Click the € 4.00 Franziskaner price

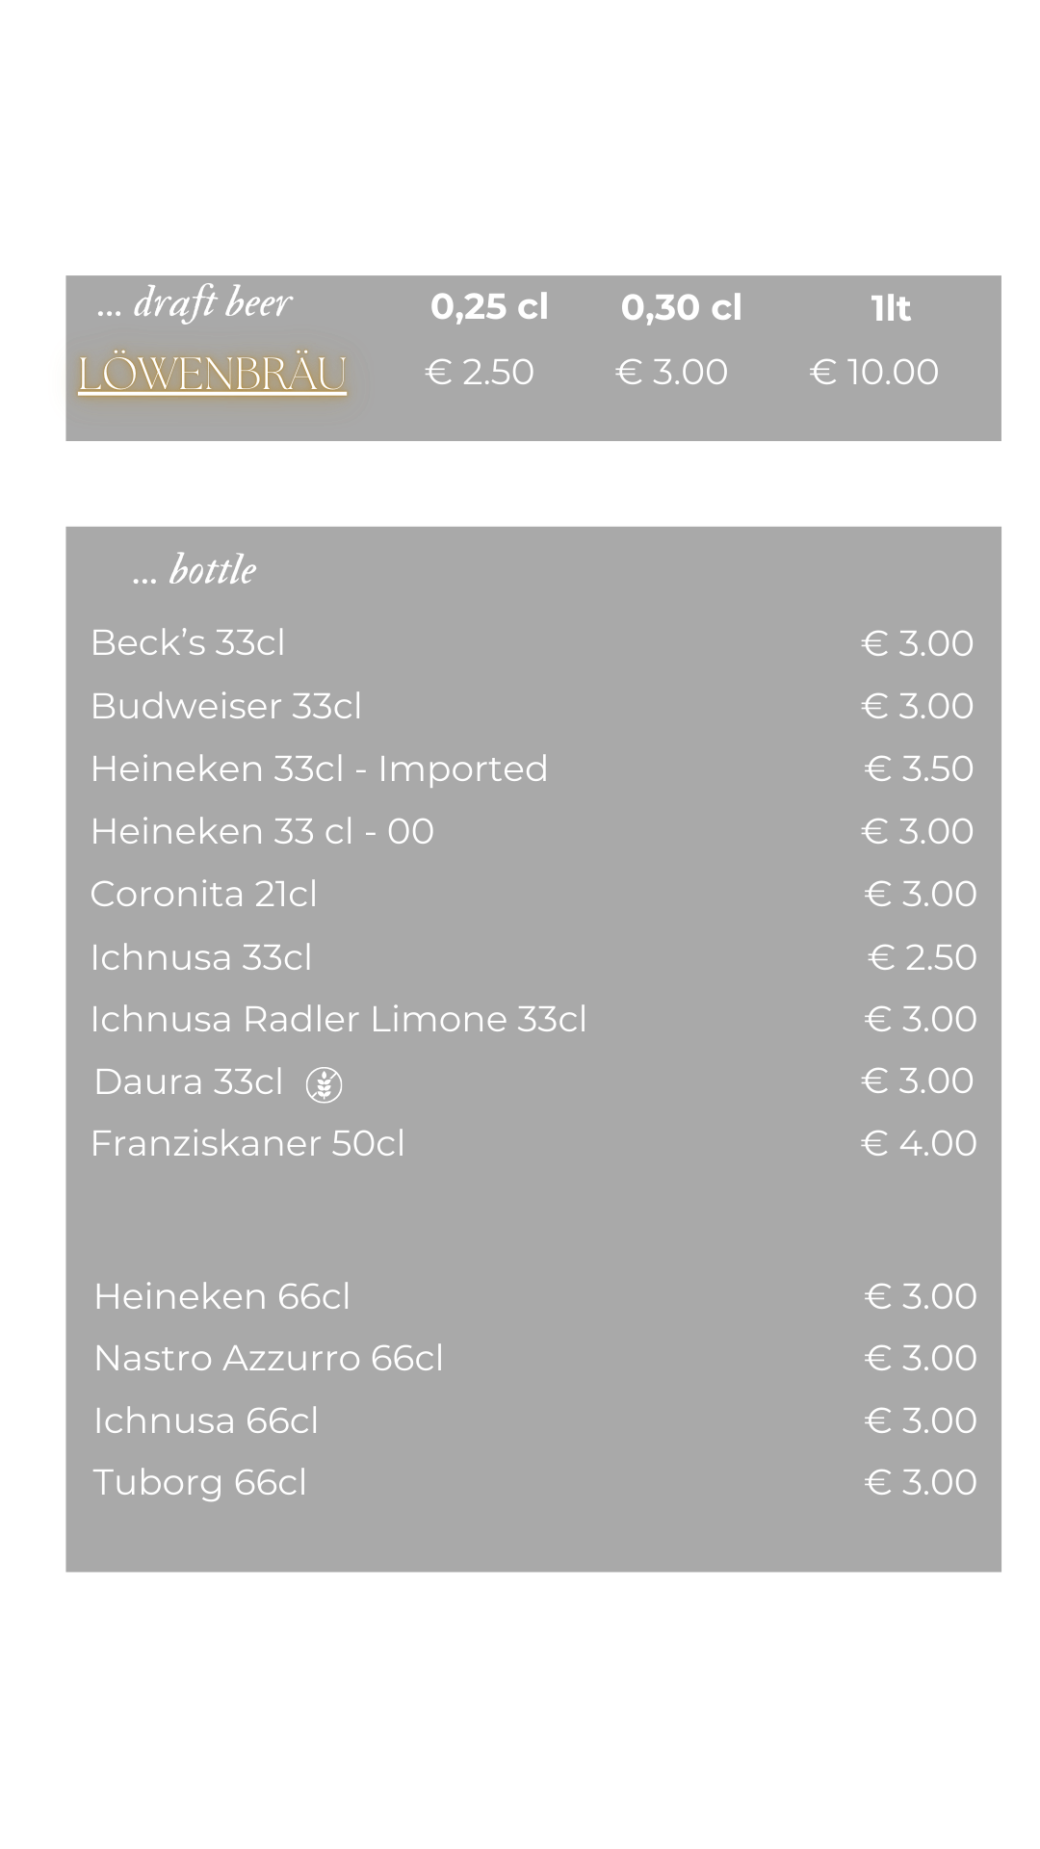pyautogui.click(x=918, y=1143)
